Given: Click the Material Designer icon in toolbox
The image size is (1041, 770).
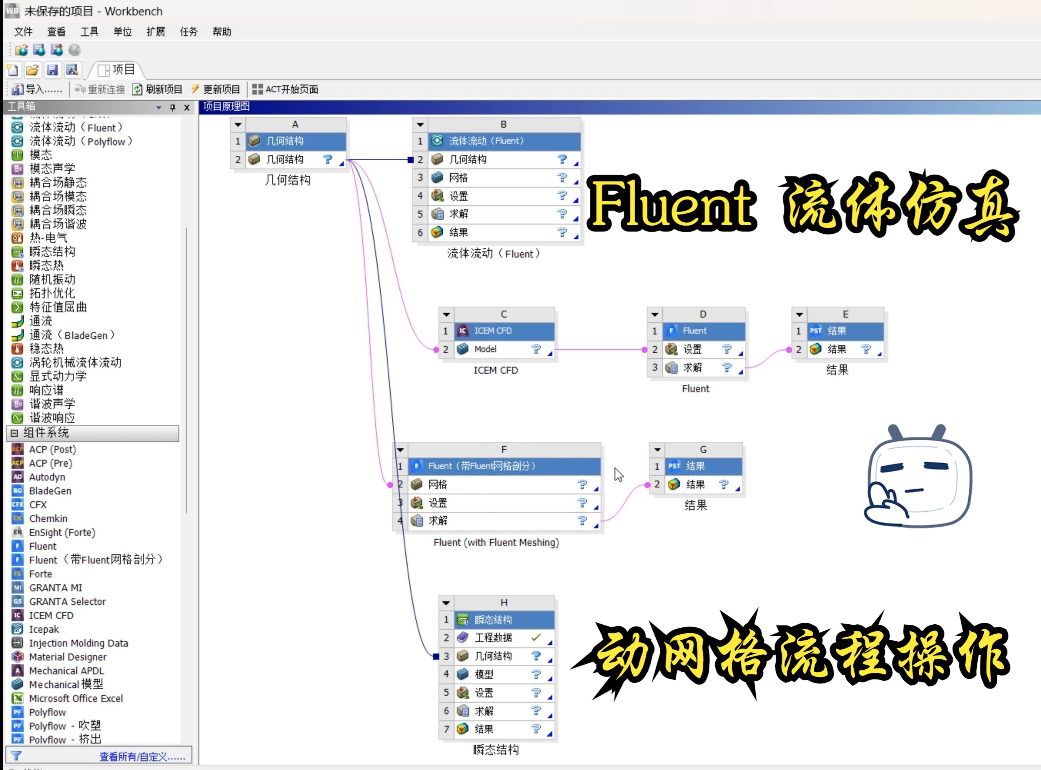Looking at the screenshot, I should (17, 657).
